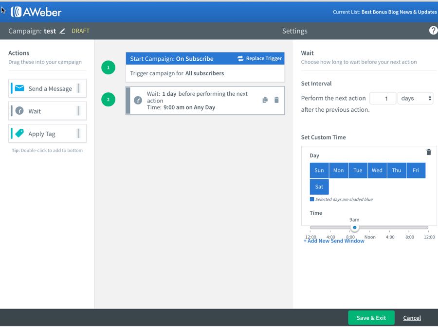
Task: Select the Wait action in Actions panel
Action: point(48,111)
